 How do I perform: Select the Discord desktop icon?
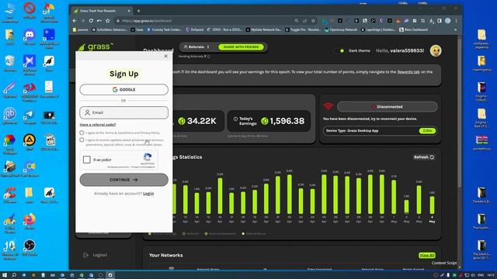point(30,37)
